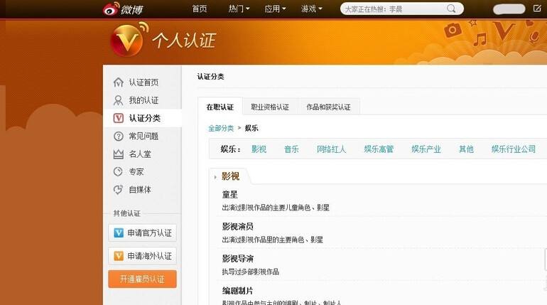Click the red V icon beside 认证分类
The image size is (547, 305).
(118, 118)
